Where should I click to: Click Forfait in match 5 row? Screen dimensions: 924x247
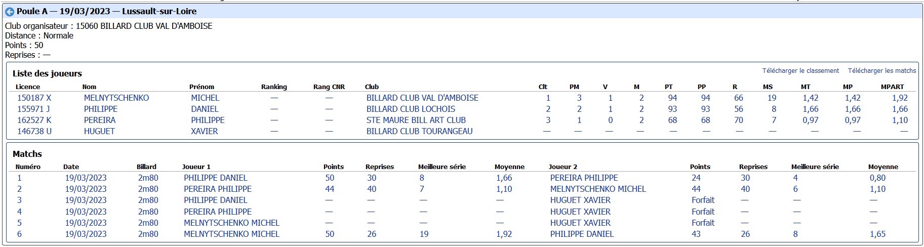coord(703,223)
